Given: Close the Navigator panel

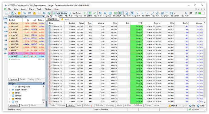Looking at the screenshot, I should pyautogui.click(x=43, y=84).
